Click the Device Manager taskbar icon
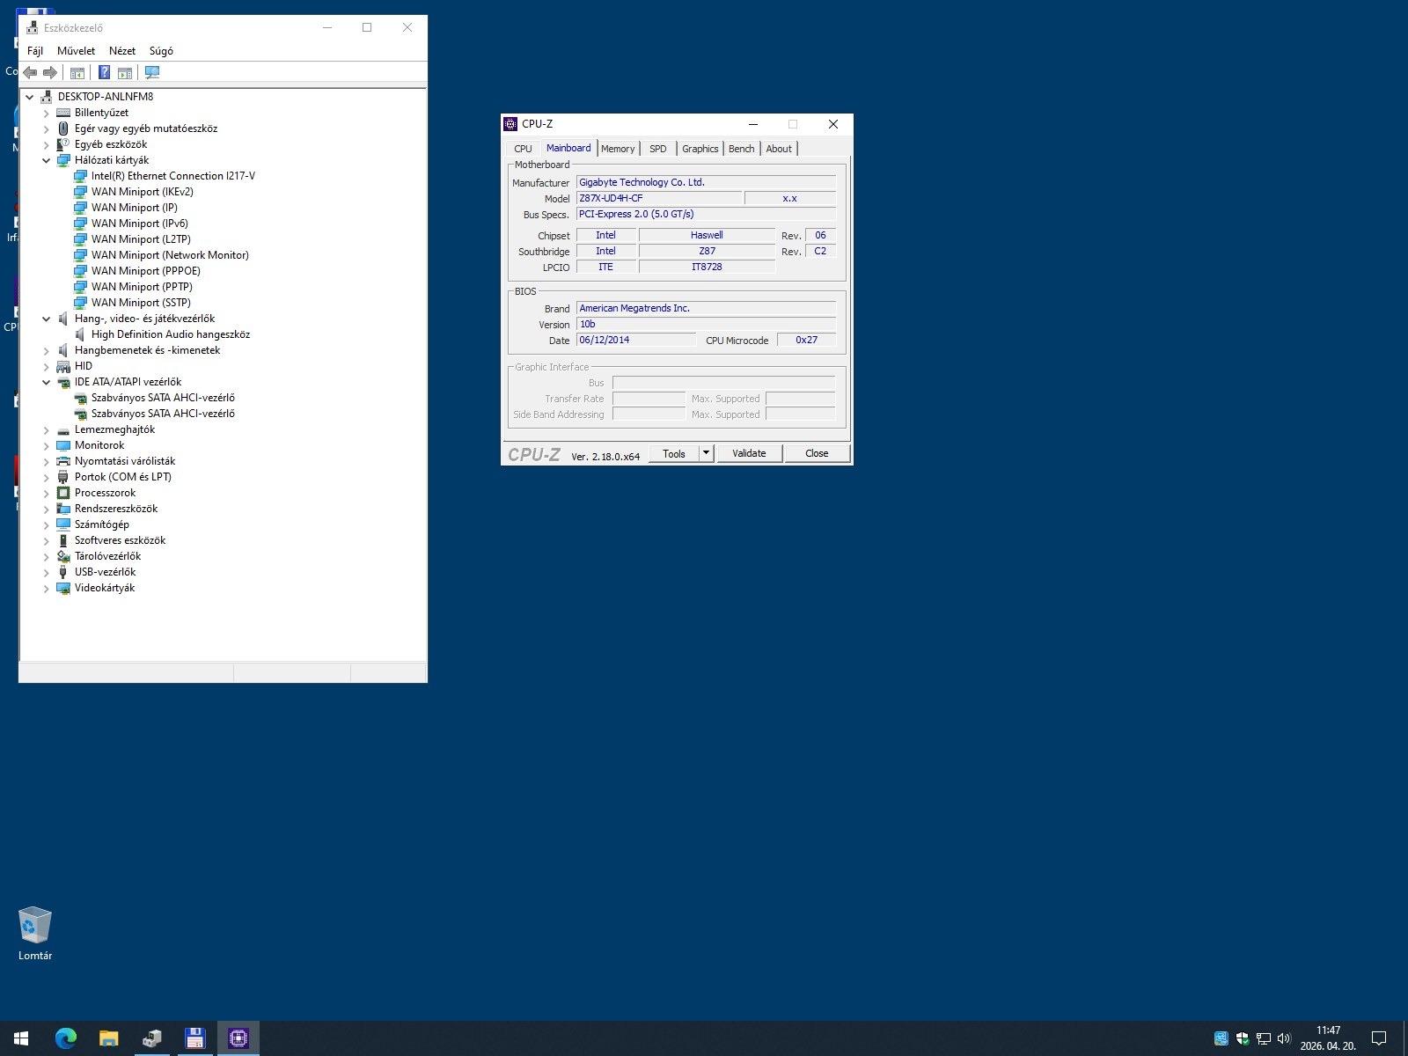This screenshot has width=1408, height=1056. [x=151, y=1038]
